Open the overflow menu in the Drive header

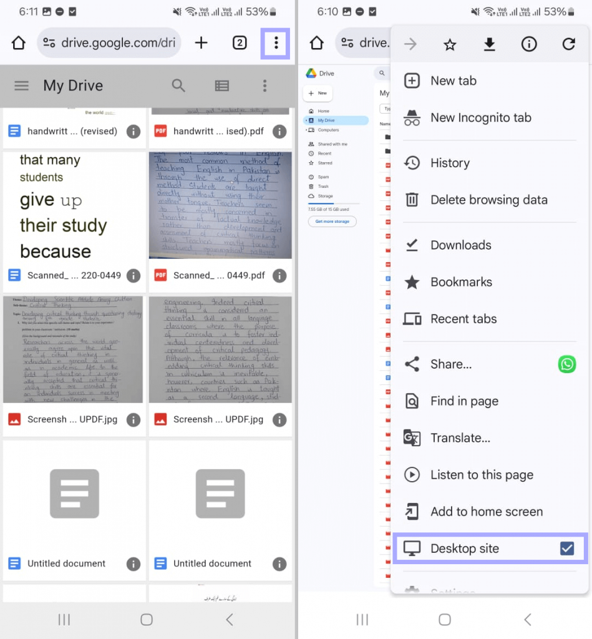pyautogui.click(x=265, y=85)
